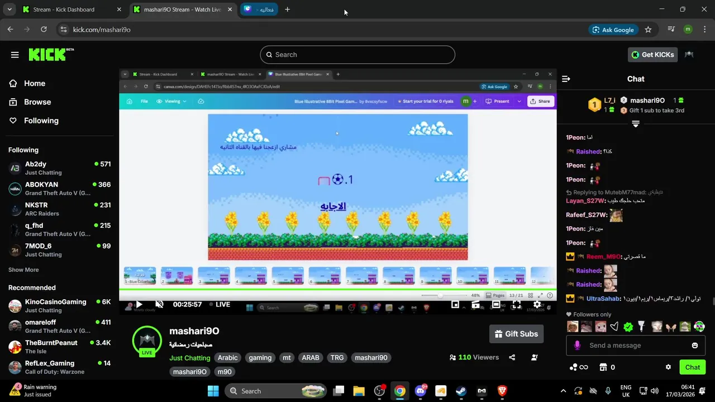Click the create clip icon
The image size is (715, 402).
[476, 304]
